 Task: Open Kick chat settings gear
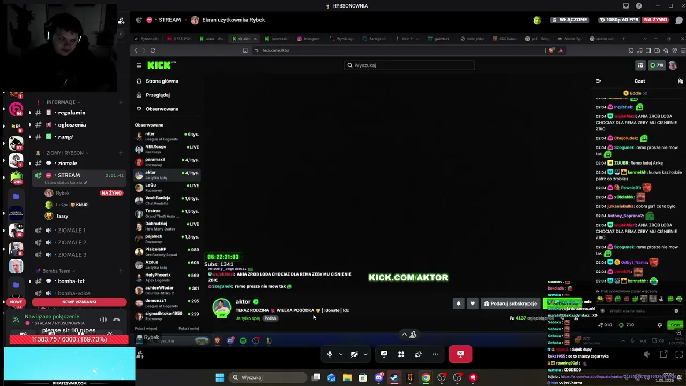click(x=660, y=325)
